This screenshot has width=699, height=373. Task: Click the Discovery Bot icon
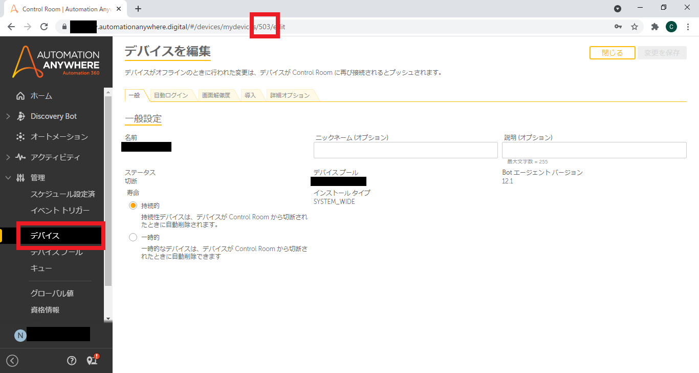[x=20, y=116]
